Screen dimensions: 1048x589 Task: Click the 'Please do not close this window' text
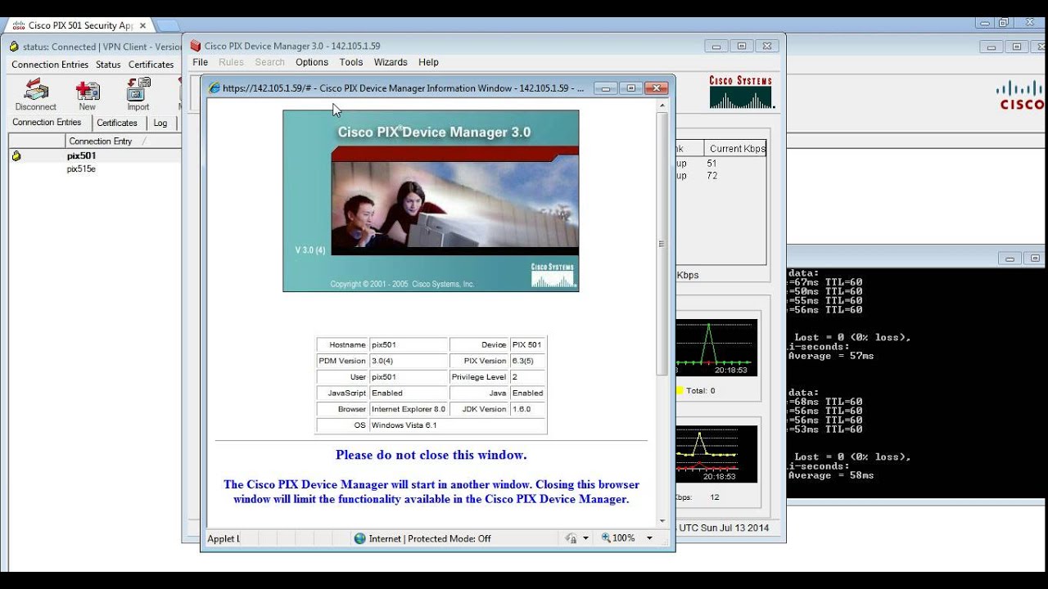point(431,455)
